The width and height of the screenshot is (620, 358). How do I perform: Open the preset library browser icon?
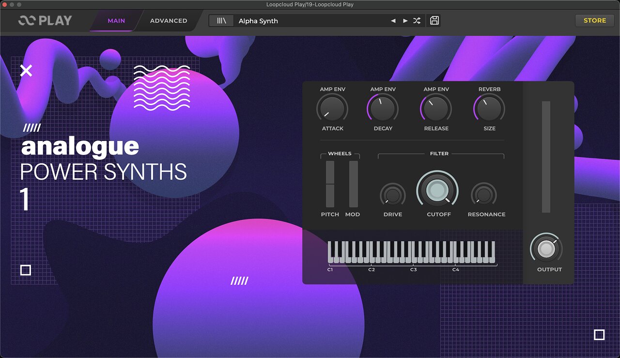click(221, 21)
